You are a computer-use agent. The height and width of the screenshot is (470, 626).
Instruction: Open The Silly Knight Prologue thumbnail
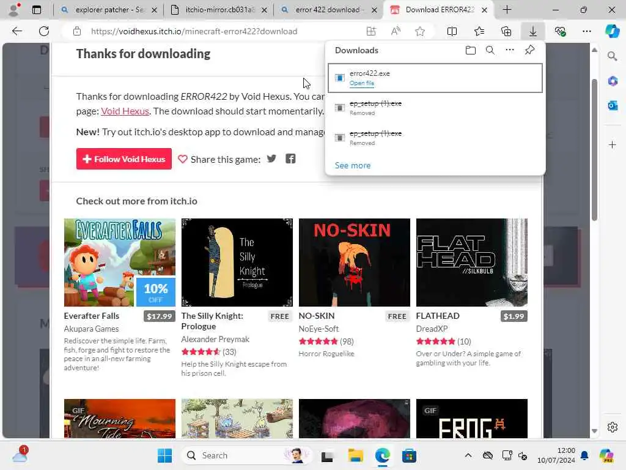tap(237, 263)
